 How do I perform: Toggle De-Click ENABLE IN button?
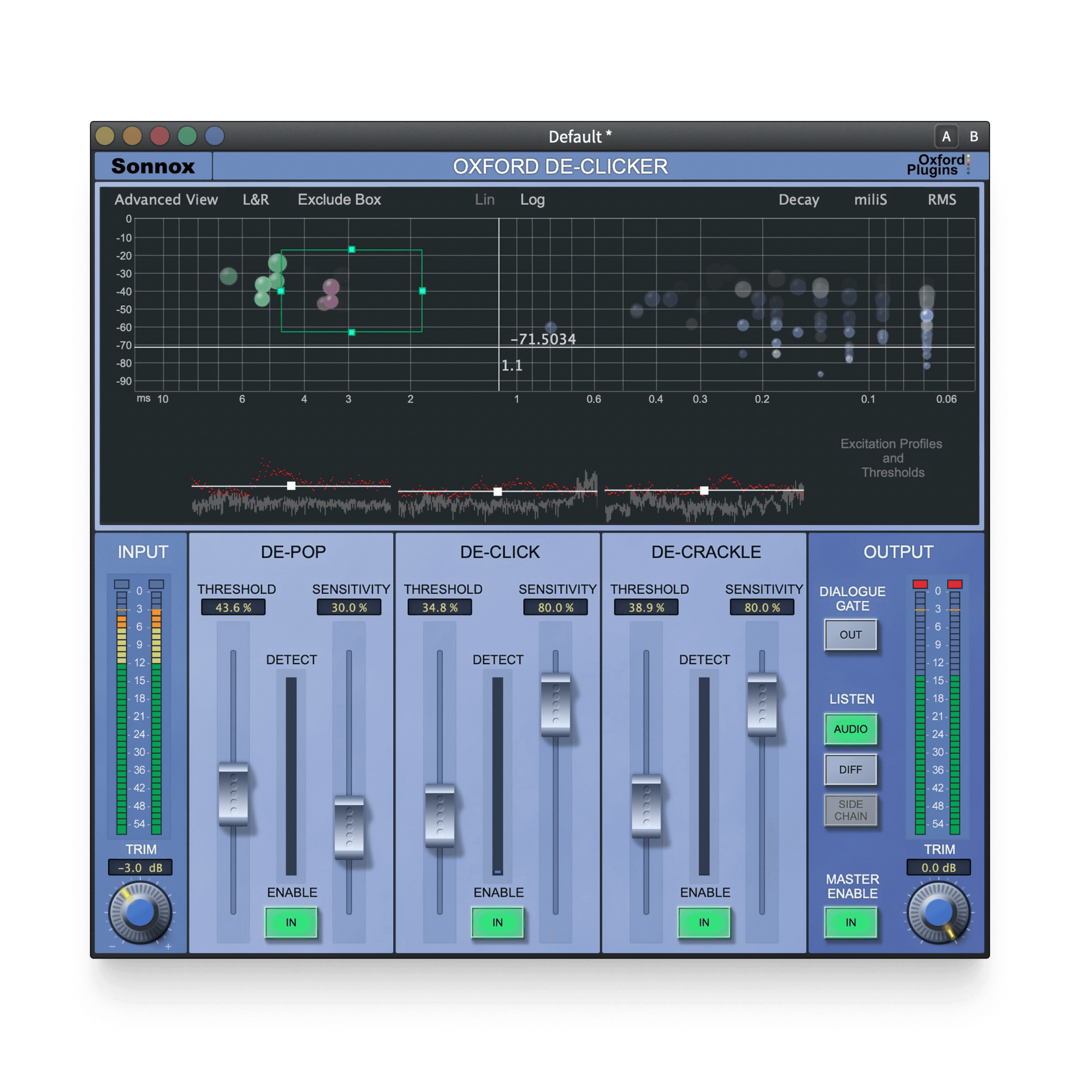[498, 922]
